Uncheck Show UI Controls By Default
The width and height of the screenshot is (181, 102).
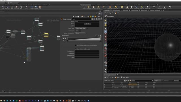point(76,49)
